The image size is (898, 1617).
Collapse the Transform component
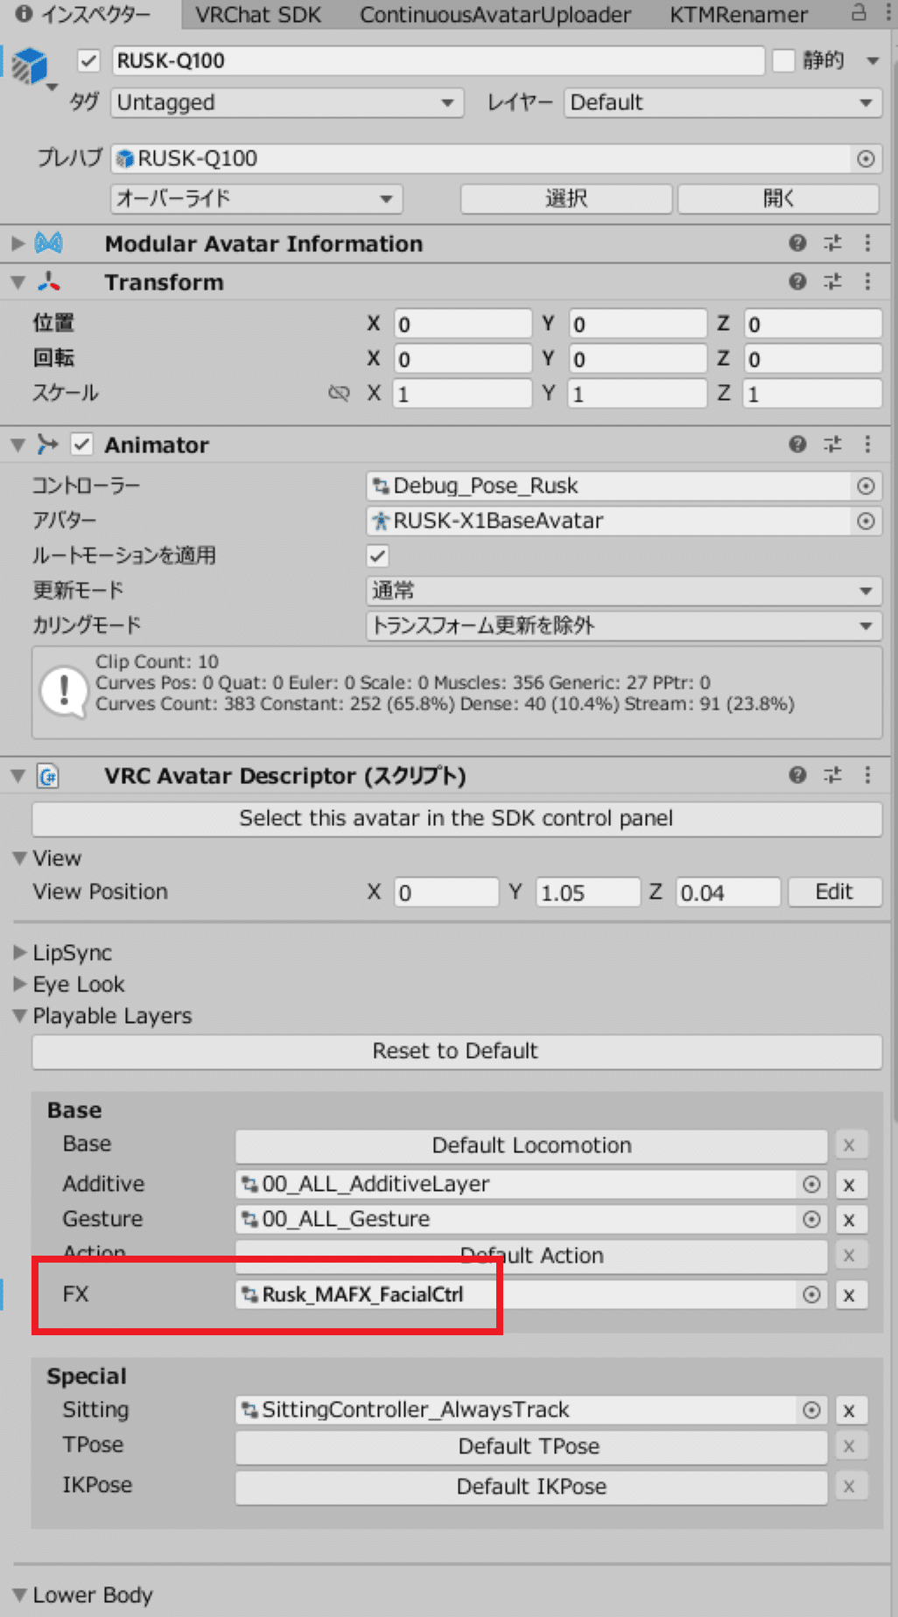tap(18, 282)
